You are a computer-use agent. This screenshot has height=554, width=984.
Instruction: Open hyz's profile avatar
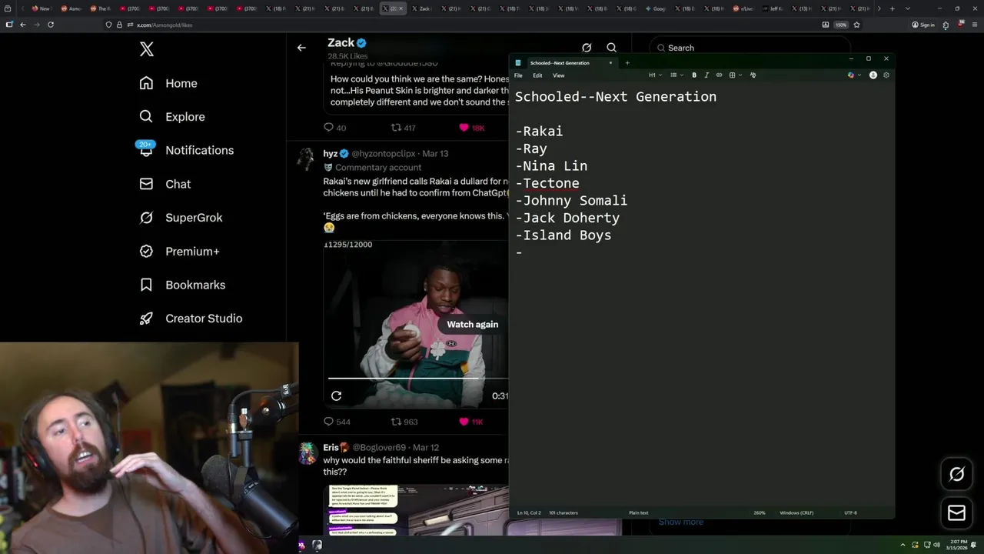(x=307, y=159)
